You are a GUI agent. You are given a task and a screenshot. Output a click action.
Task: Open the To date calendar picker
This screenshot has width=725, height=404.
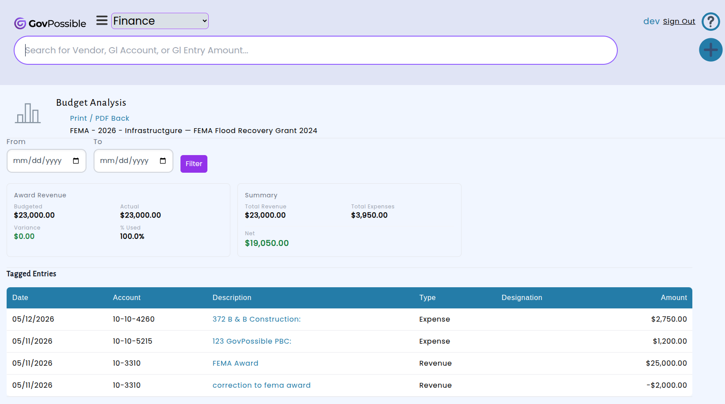tap(163, 161)
